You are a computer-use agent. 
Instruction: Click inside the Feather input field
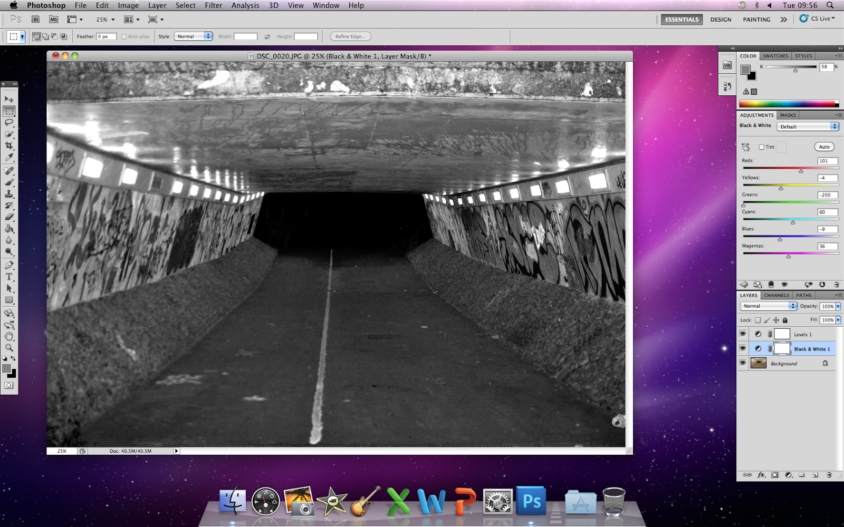click(105, 36)
